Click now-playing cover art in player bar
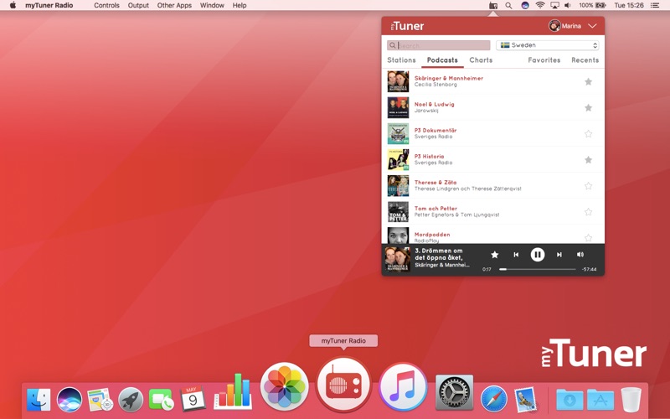The height and width of the screenshot is (419, 670). tap(397, 260)
